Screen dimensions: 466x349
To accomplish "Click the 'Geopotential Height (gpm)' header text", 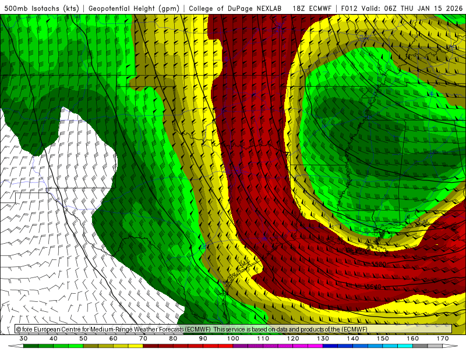I will (x=134, y=8).
